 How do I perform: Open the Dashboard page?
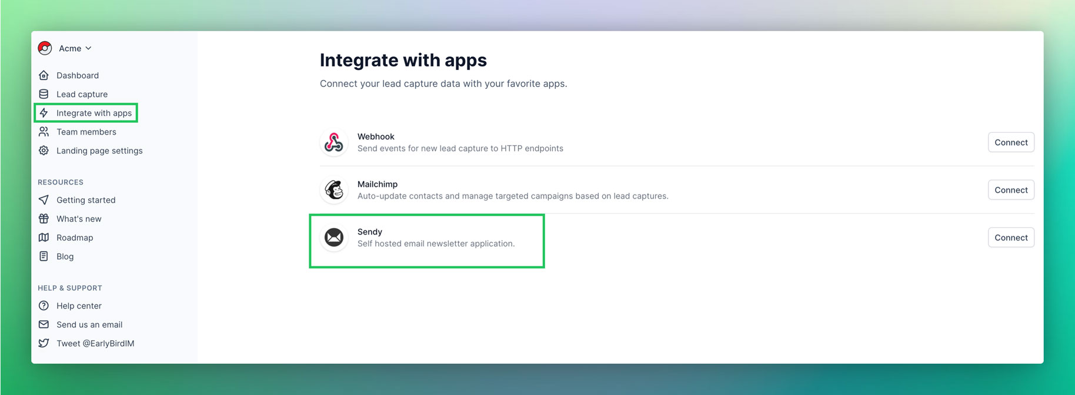(x=78, y=75)
